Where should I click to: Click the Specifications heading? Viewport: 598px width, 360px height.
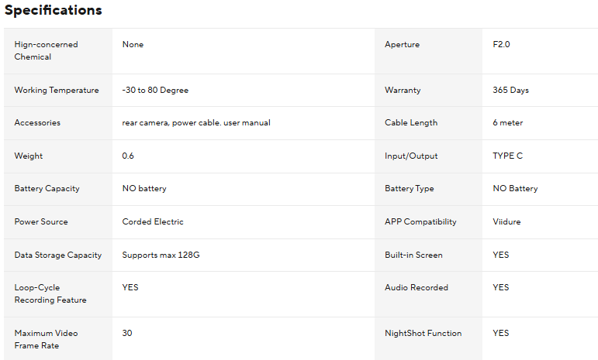(53, 11)
